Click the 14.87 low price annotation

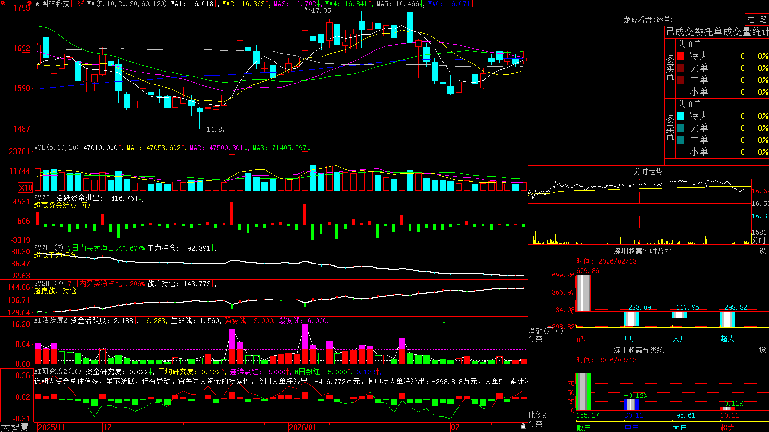pos(216,129)
